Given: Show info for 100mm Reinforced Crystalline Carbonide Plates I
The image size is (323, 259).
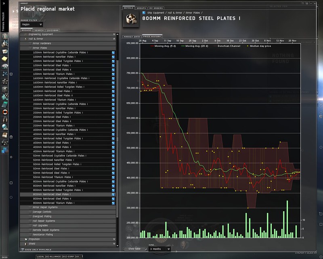Looking at the screenshot, I should (x=113, y=53).
